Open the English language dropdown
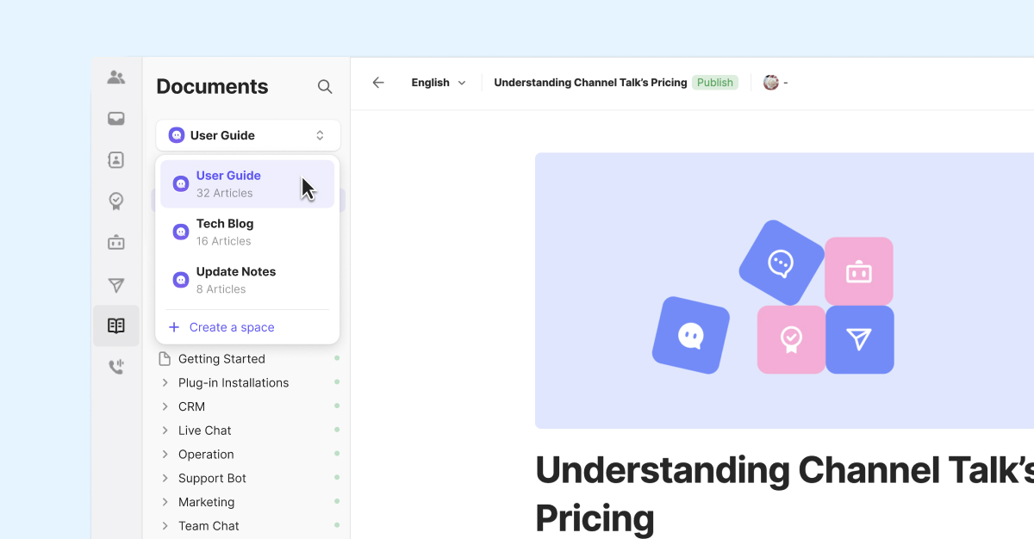 click(x=438, y=83)
